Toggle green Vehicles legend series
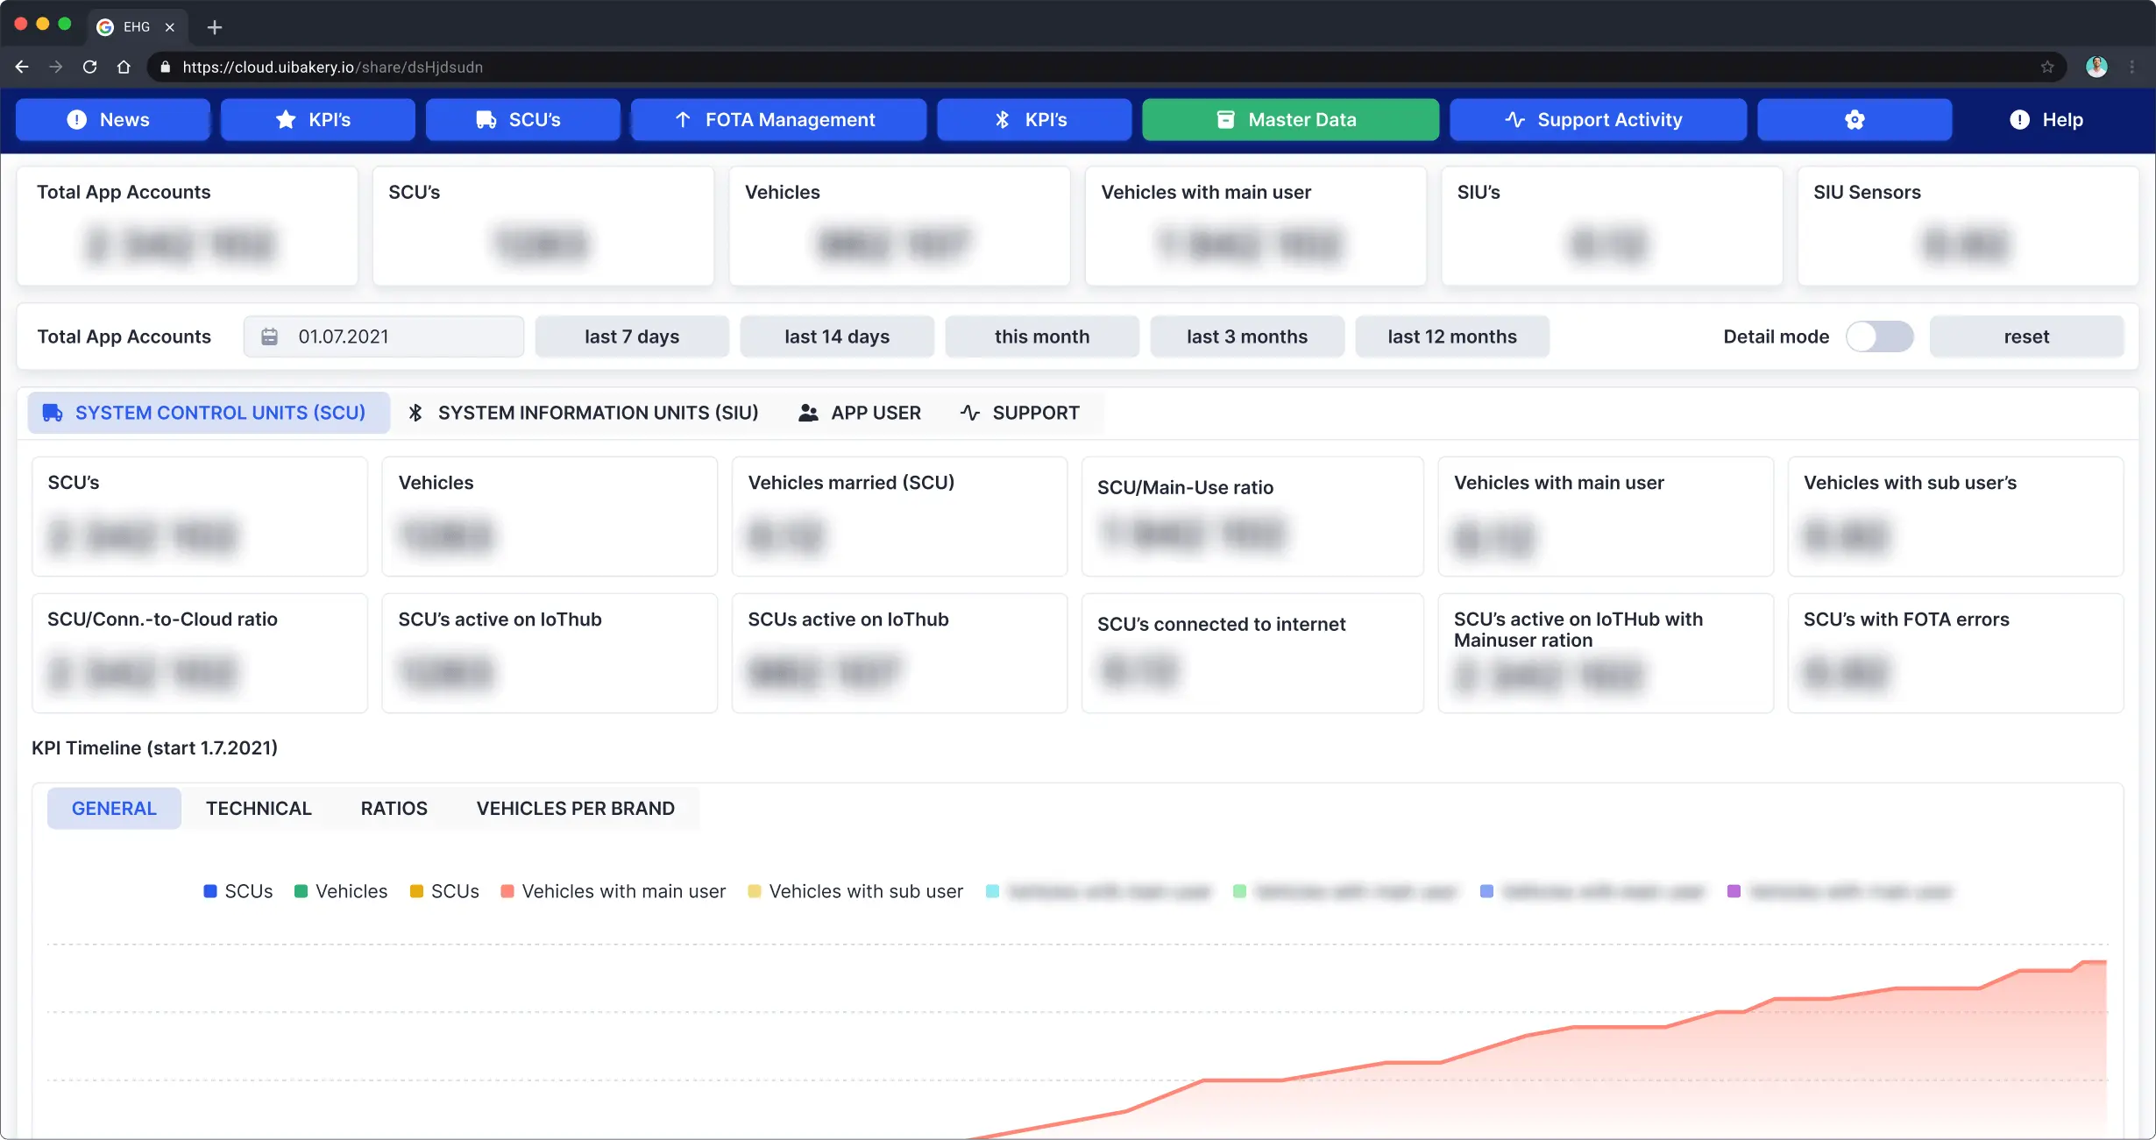 pos(341,891)
